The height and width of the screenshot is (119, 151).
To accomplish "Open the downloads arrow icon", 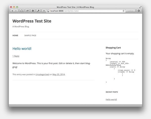I will tap(139, 11).
